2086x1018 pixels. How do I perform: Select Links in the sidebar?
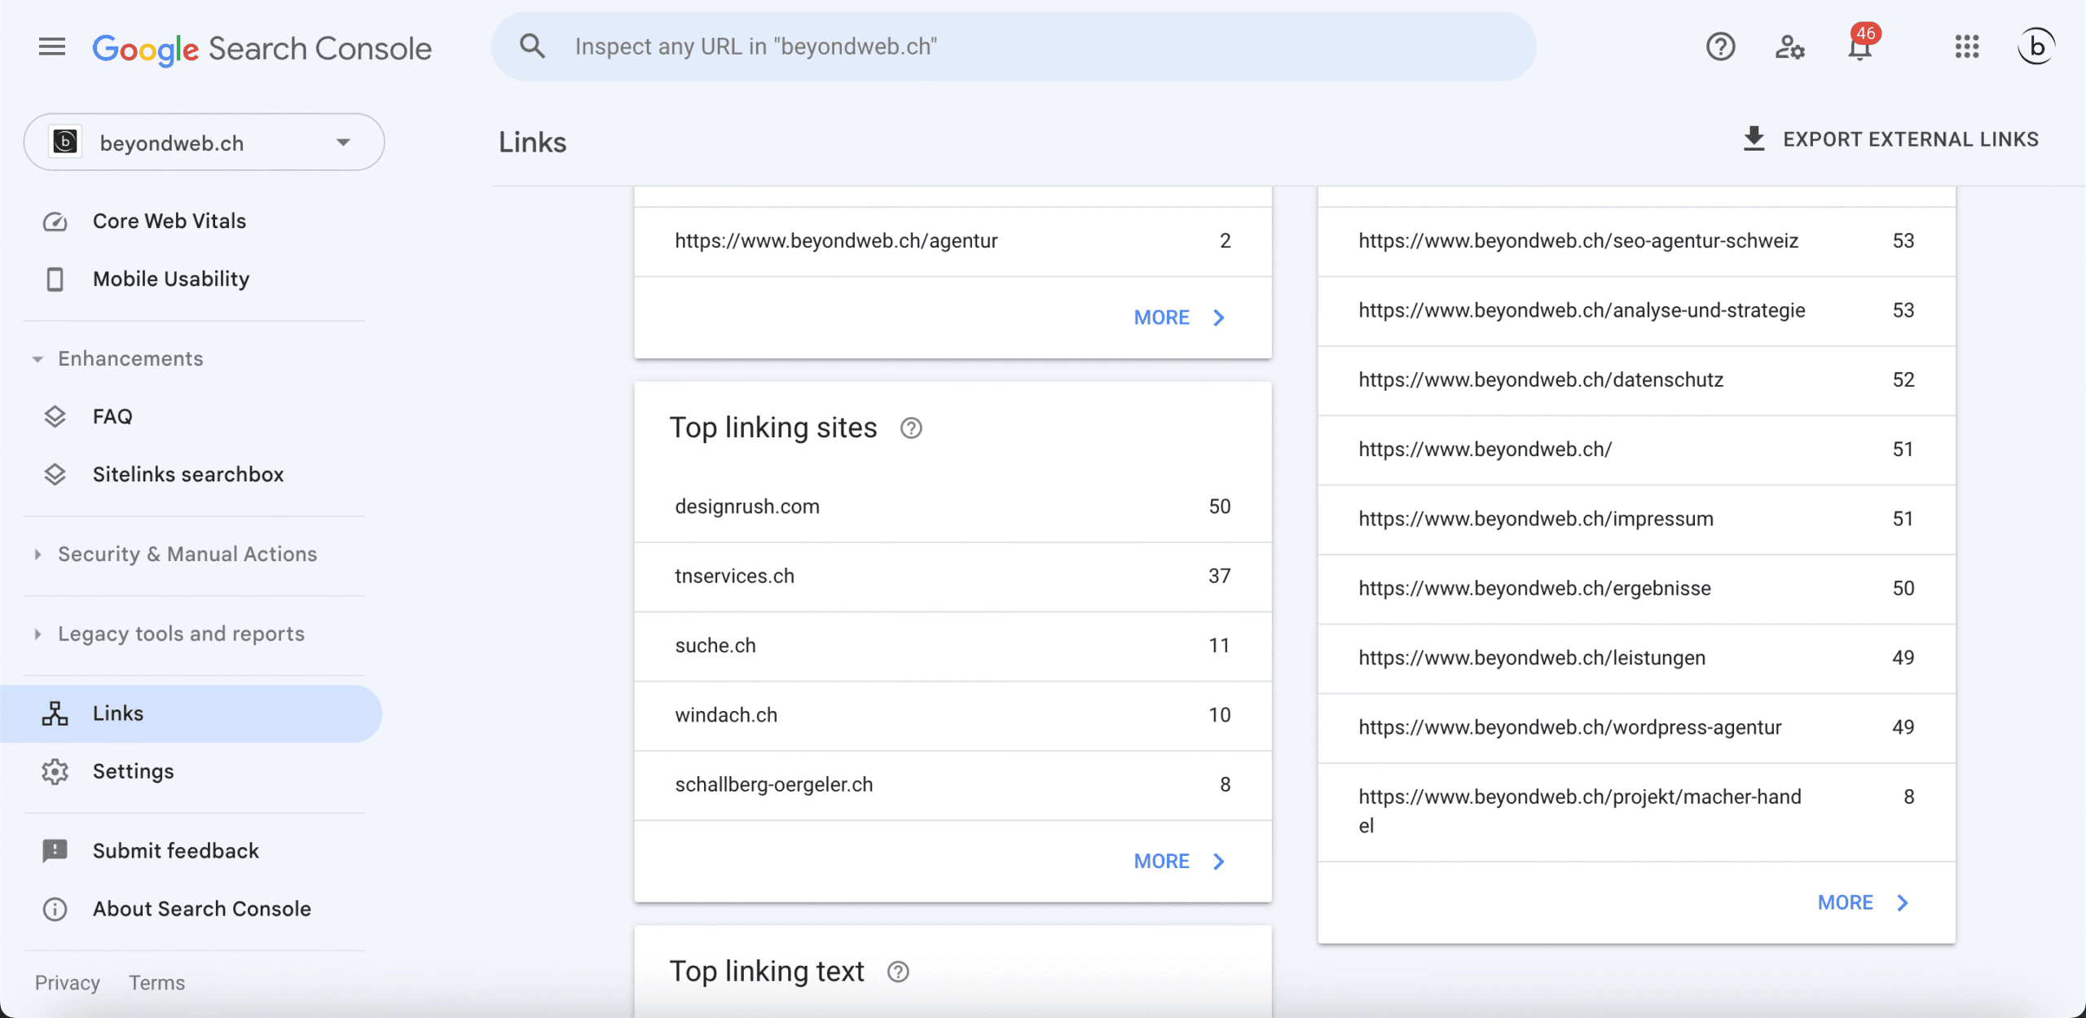pos(191,713)
